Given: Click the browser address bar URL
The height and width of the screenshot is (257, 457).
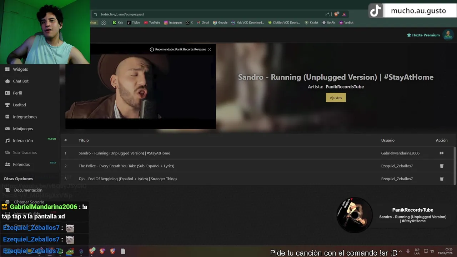Looking at the screenshot, I should 122,14.
